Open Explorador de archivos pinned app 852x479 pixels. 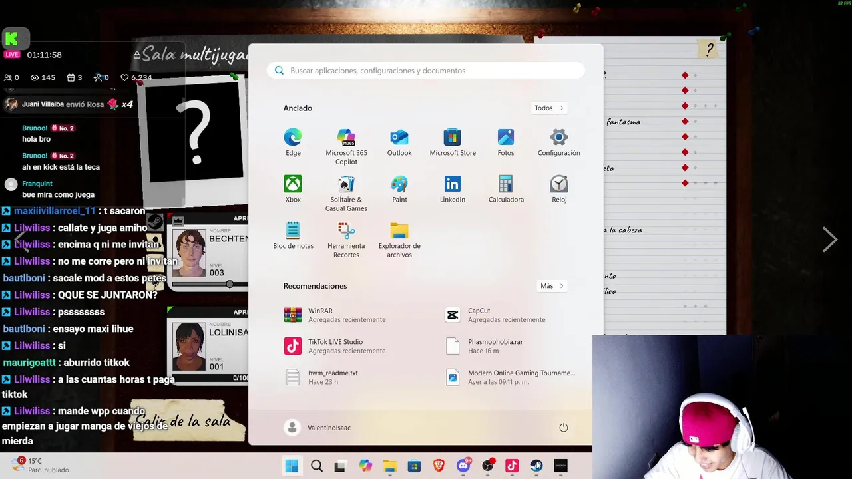pos(399,240)
